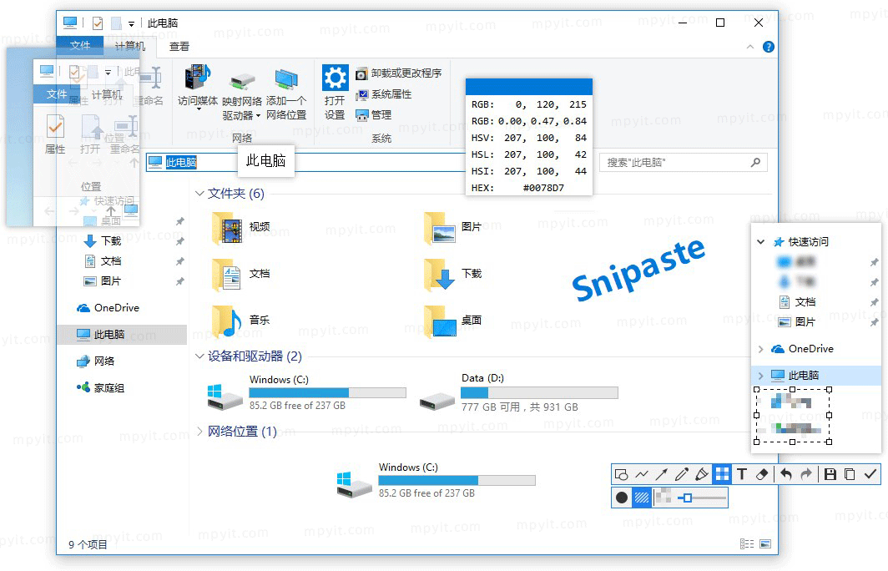Switch to the 查看 ribbon tab
The height and width of the screenshot is (571, 888).
tap(179, 47)
